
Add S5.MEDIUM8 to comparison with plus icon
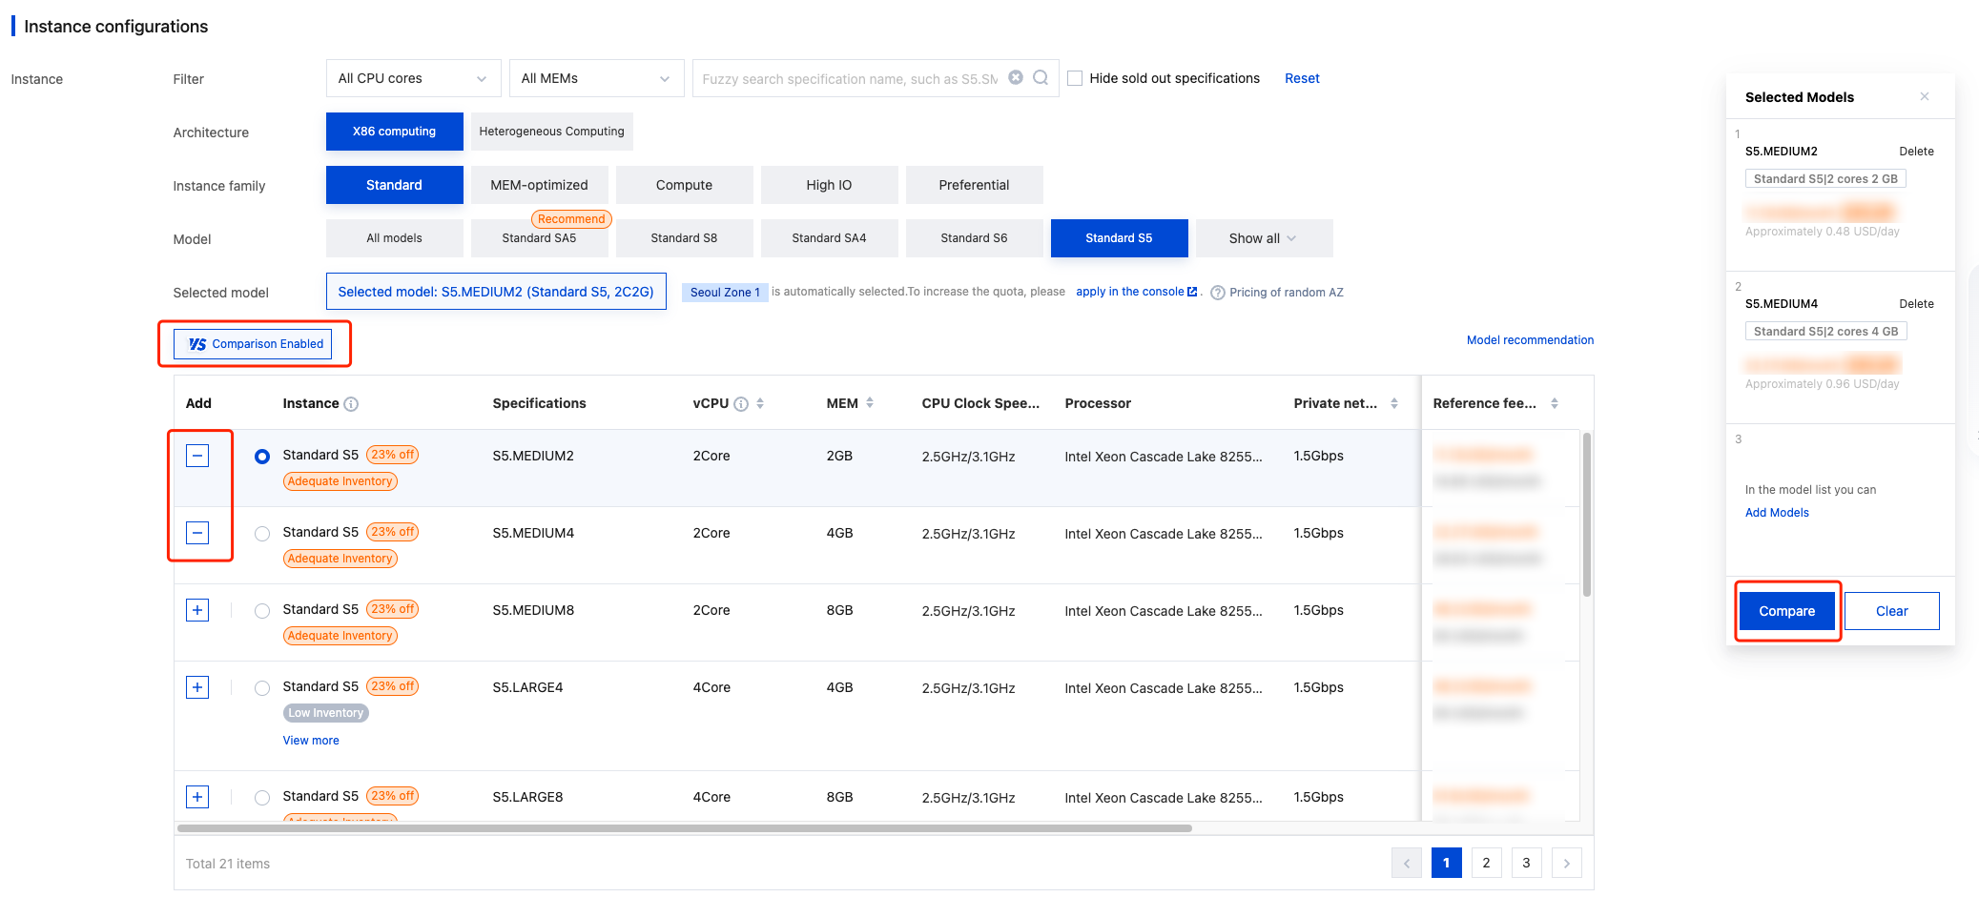197,610
